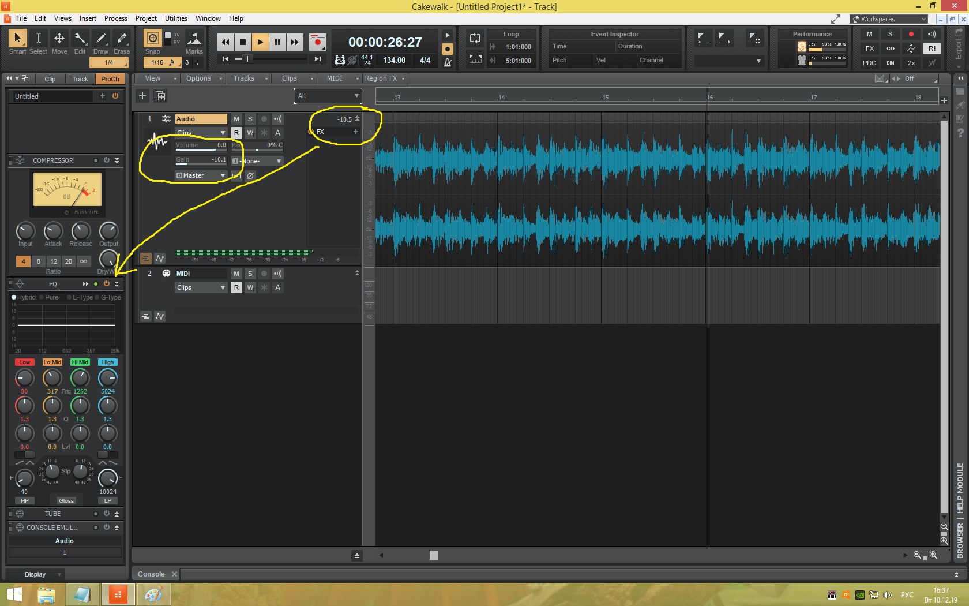Viewport: 969px width, 606px height.
Task: Pause the transport
Action: point(277,42)
